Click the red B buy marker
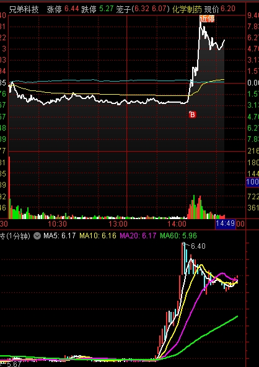Screen dimensions: 259x367 pos(192,114)
